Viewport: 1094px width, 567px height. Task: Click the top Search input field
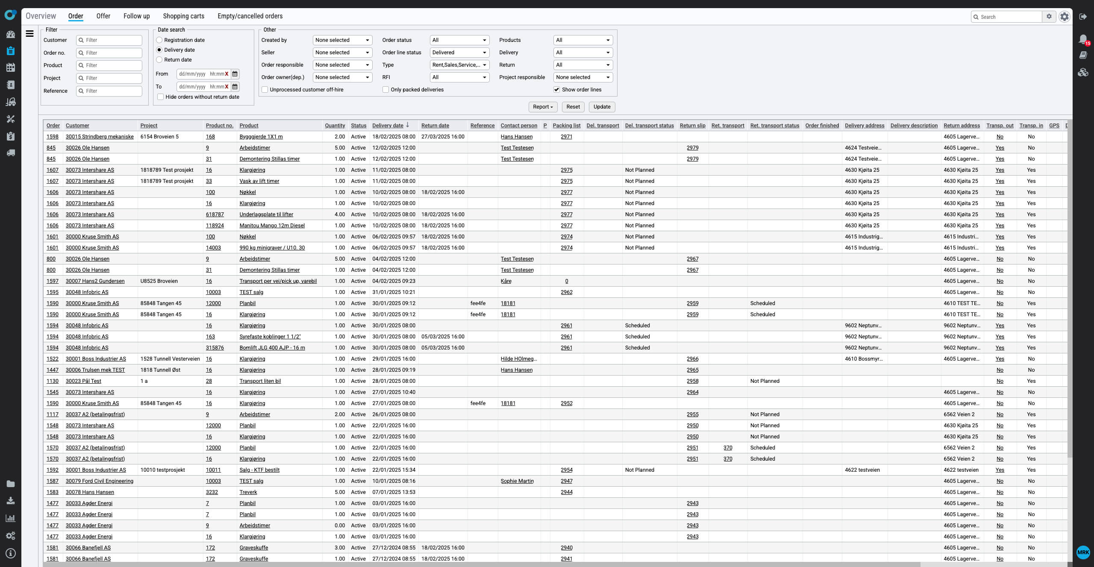coord(1006,17)
